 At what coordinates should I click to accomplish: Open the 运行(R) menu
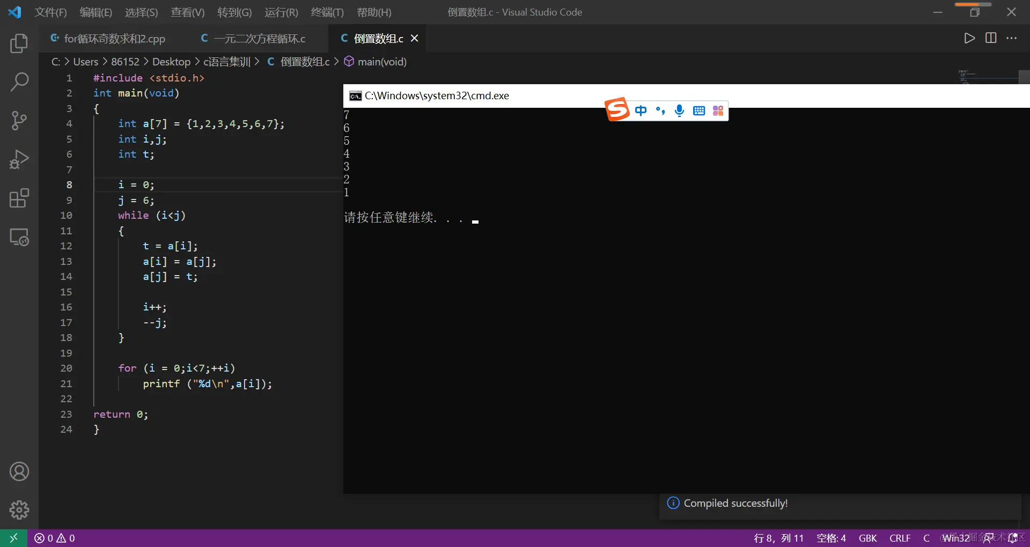[x=281, y=12]
